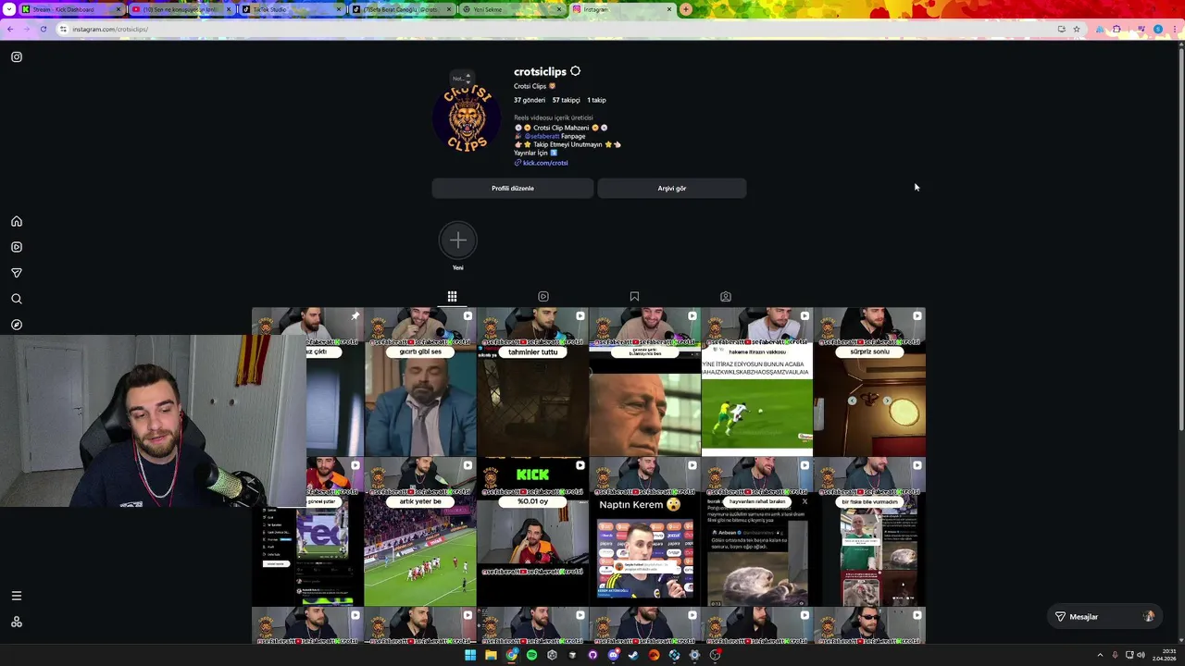Image resolution: width=1185 pixels, height=666 pixels.
Task: Open direct messages paper-plane sidebar icon
Action: (x=17, y=273)
